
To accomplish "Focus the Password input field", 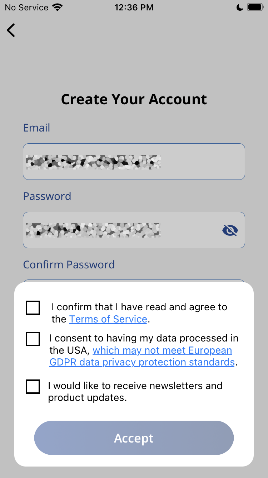I will (x=121, y=230).
